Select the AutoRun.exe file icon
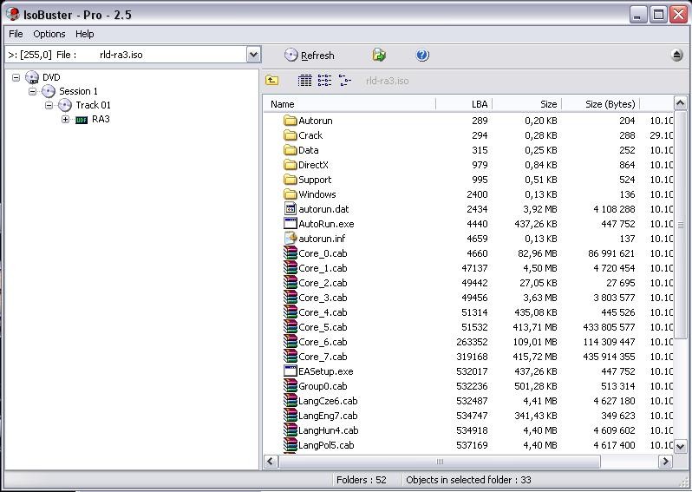The height and width of the screenshot is (492, 692). tap(290, 224)
